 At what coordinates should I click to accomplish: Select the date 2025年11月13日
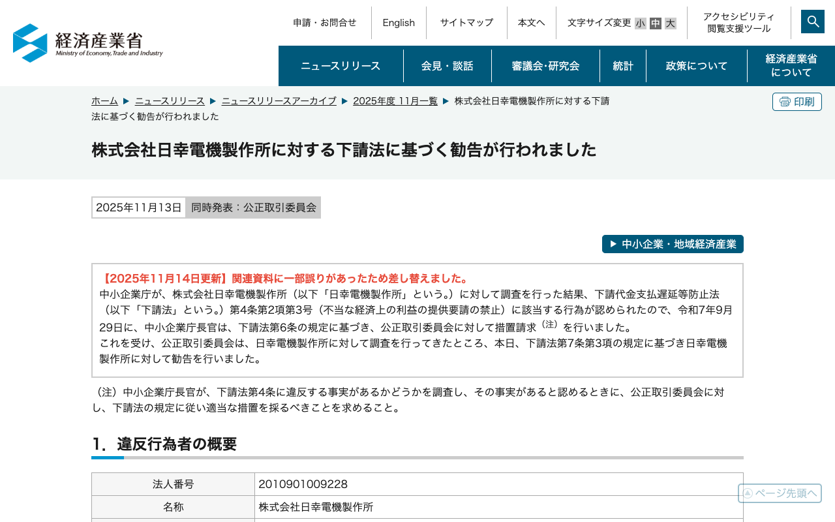[x=139, y=207]
